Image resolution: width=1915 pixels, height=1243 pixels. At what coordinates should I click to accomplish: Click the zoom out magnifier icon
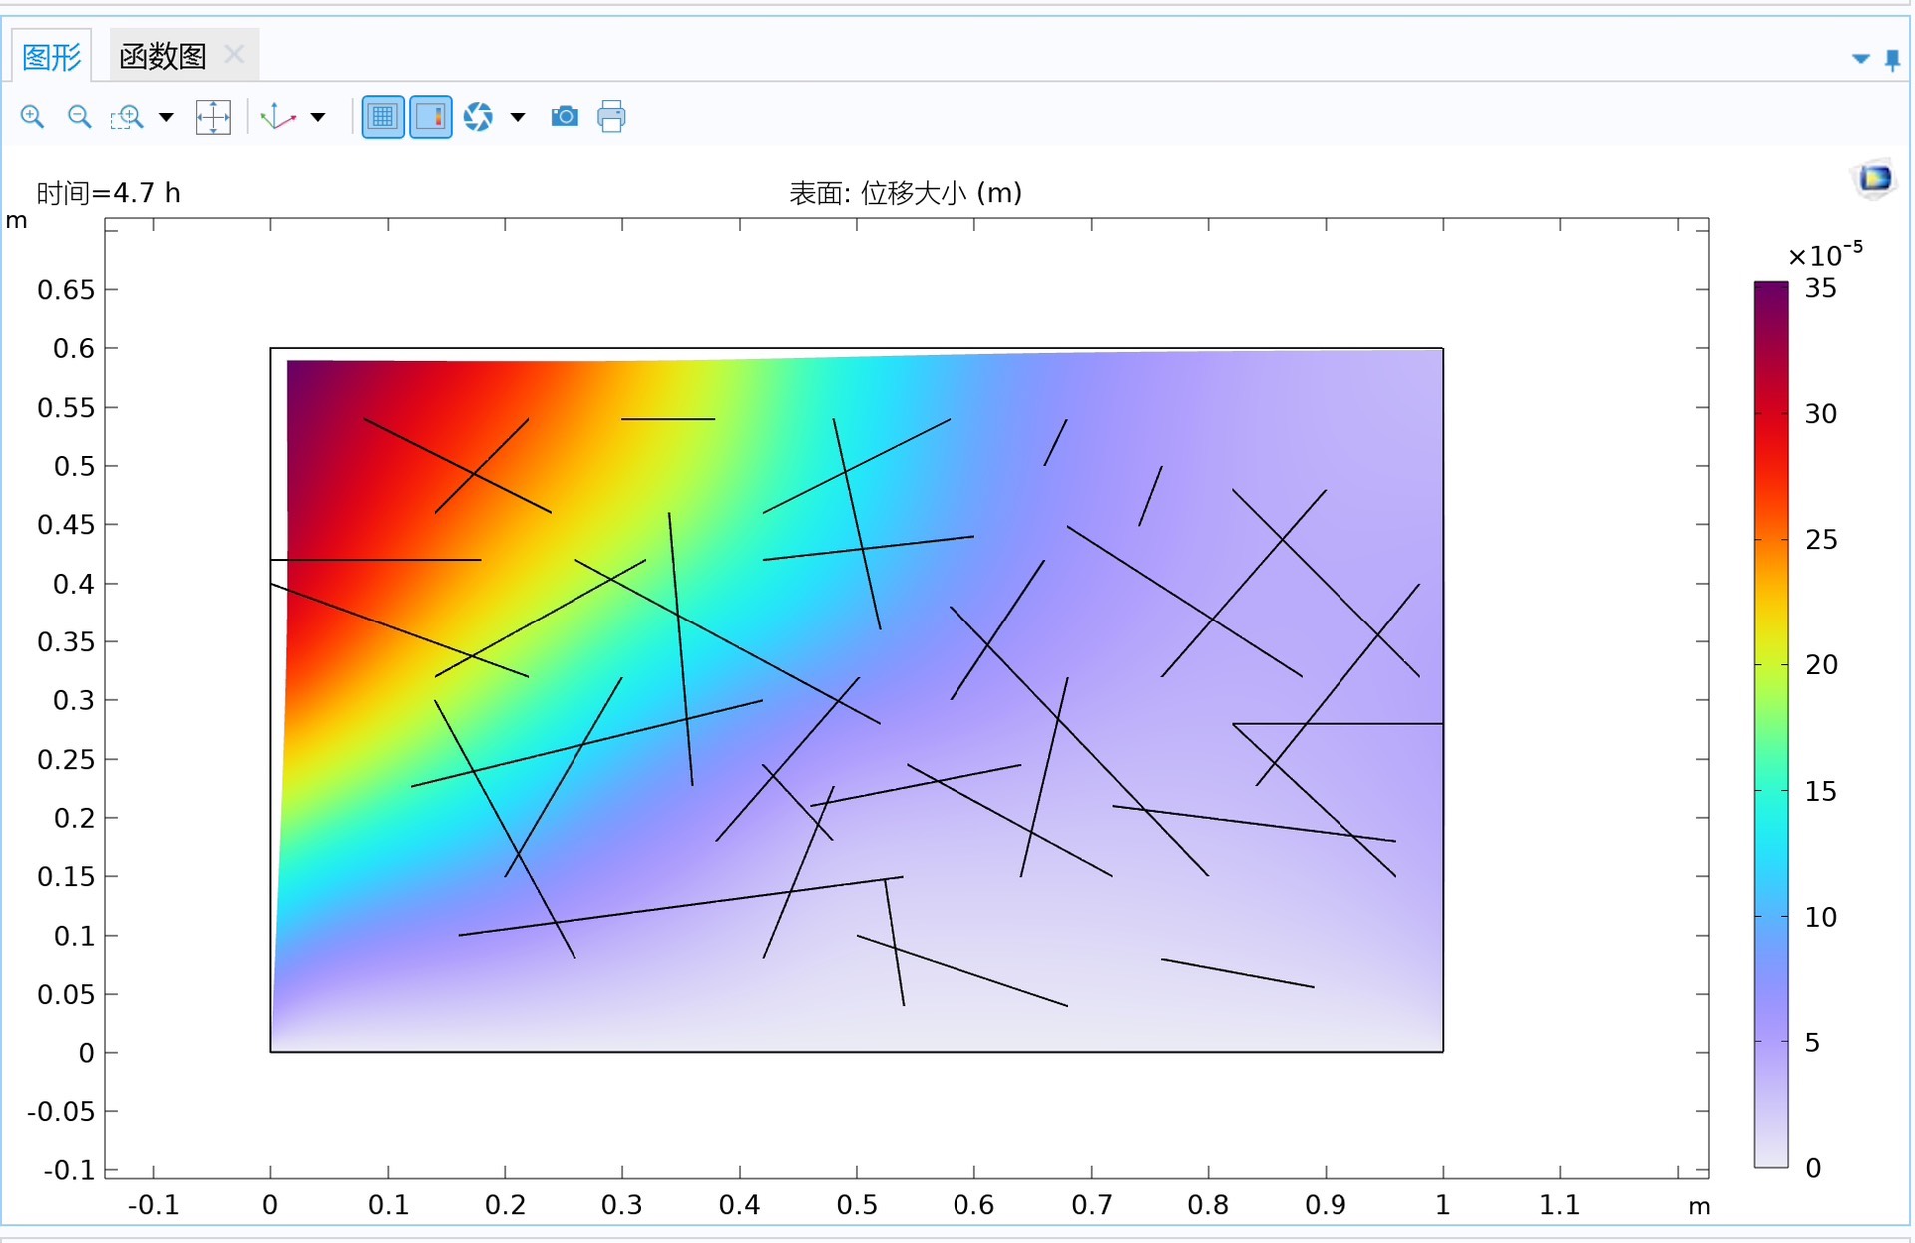pos(79,117)
